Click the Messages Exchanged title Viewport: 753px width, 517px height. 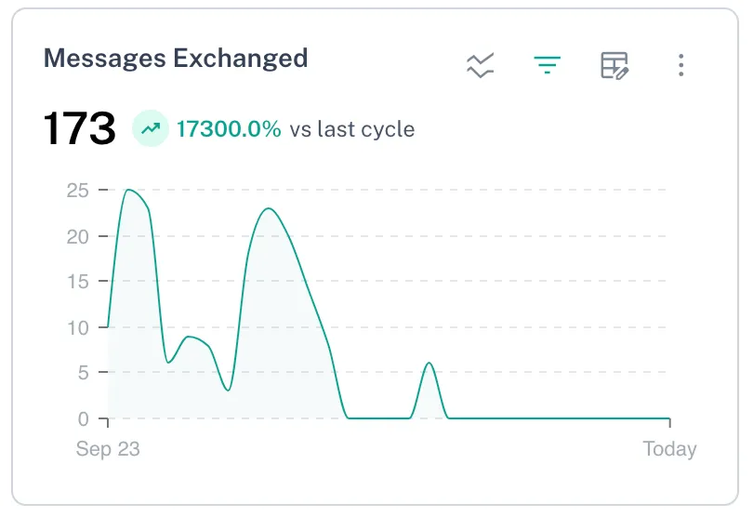pos(176,58)
